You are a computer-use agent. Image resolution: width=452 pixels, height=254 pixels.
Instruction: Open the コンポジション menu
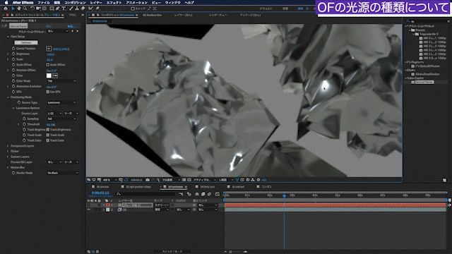75,3
